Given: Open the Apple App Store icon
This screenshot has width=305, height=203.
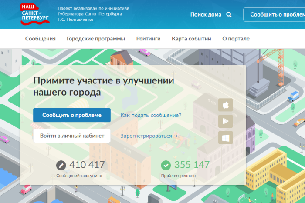Looking at the screenshot, I should pos(226,105).
